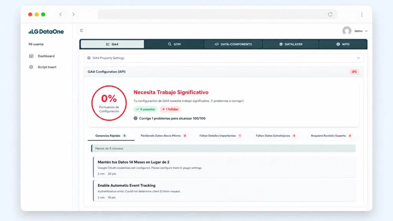Click the 1 fallidas badge

(170, 109)
